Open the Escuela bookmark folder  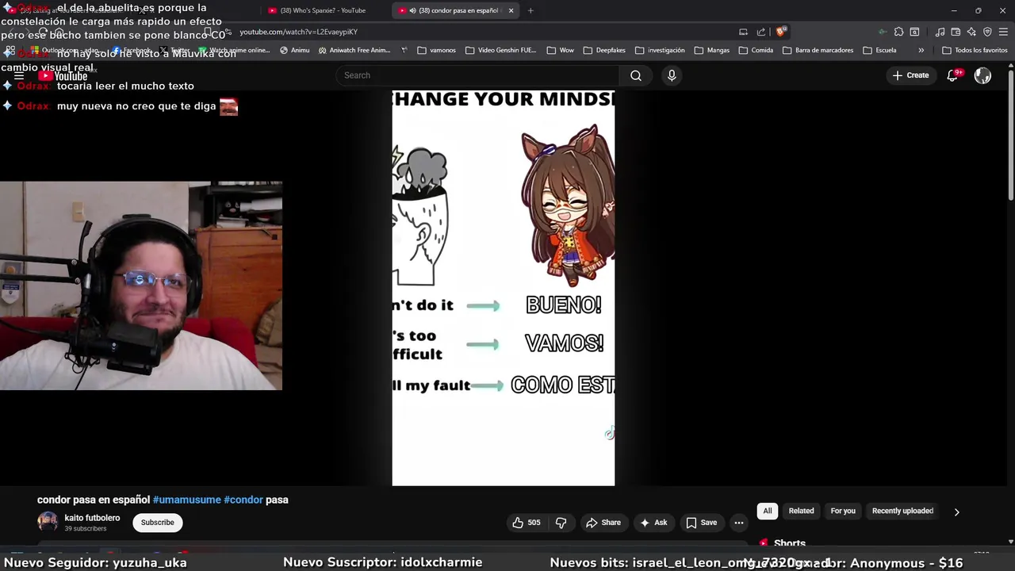tap(879, 50)
